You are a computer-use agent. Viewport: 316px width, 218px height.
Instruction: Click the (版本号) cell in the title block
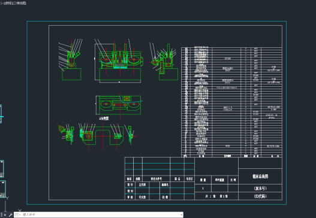[x=260, y=189]
